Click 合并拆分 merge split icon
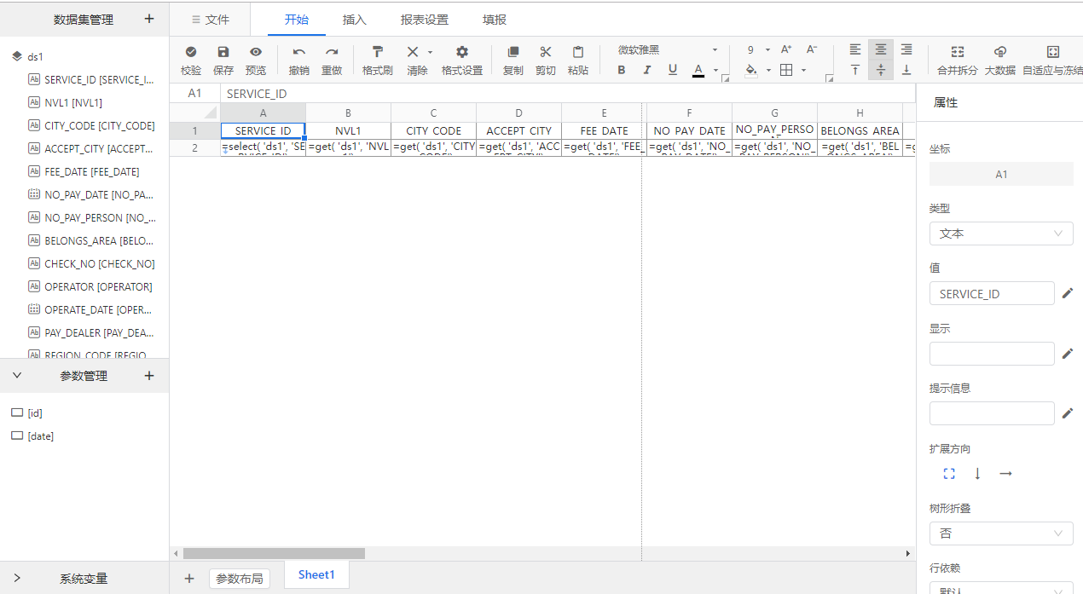Viewport: 1083px width, 594px height. tap(958, 52)
